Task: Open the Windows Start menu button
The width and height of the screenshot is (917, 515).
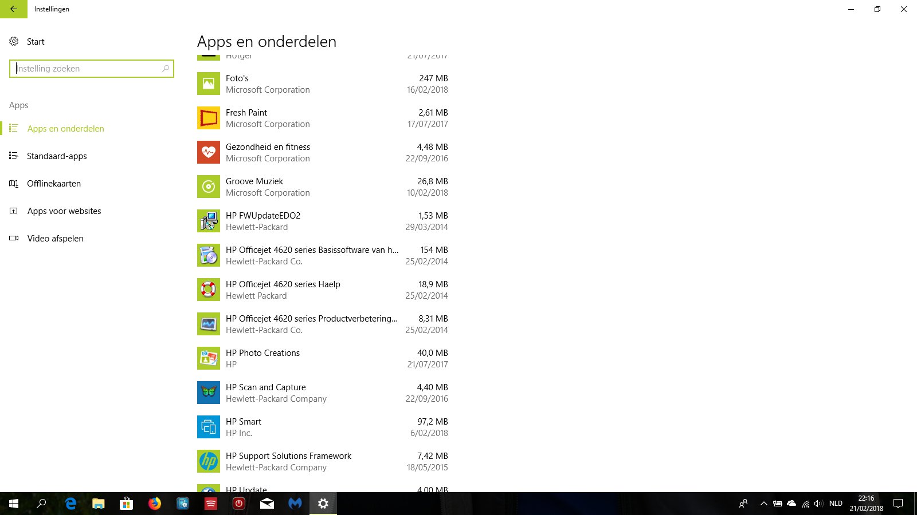Action: [x=14, y=504]
